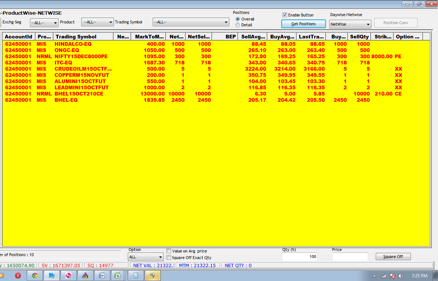Select the ITC-EQ position row
Screen dimensions: 438x281
point(216,63)
